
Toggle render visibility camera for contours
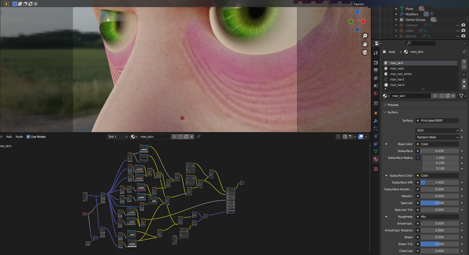(463, 25)
